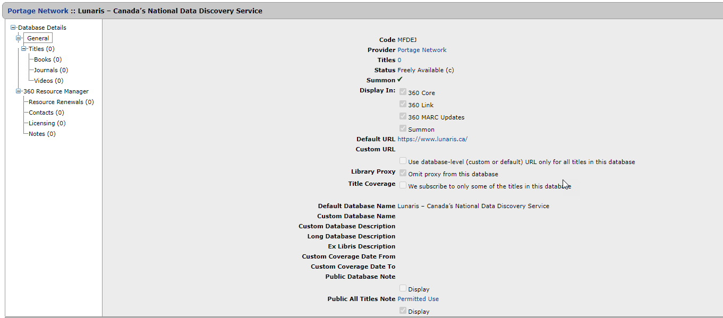This screenshot has height=318, width=723.
Task: Open Licensing (0) section
Action: 47,123
